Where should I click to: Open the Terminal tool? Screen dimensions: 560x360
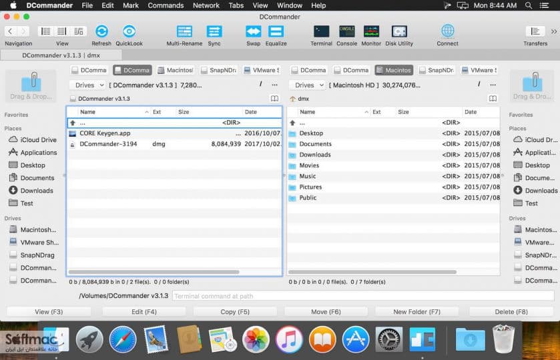pos(321,32)
